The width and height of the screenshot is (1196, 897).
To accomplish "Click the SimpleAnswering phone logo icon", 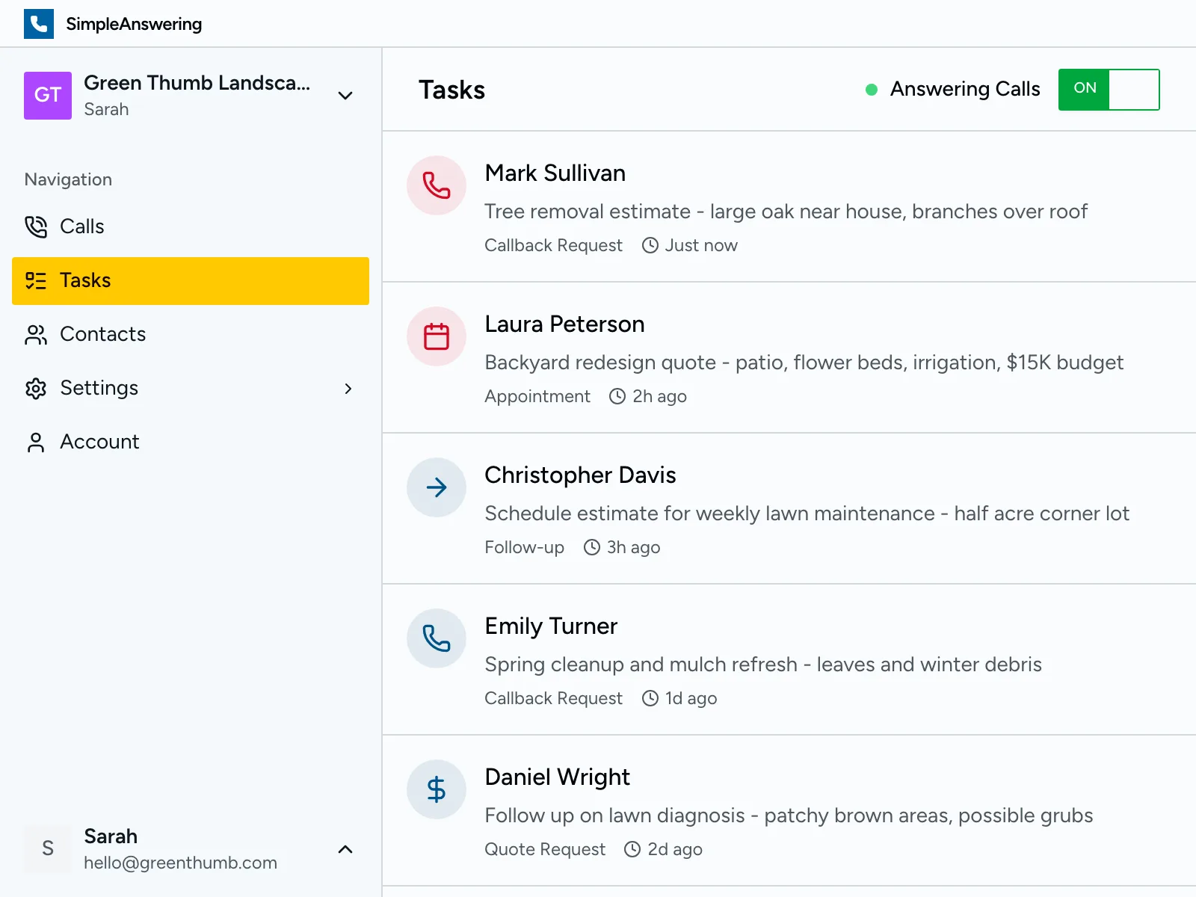I will click(39, 24).
